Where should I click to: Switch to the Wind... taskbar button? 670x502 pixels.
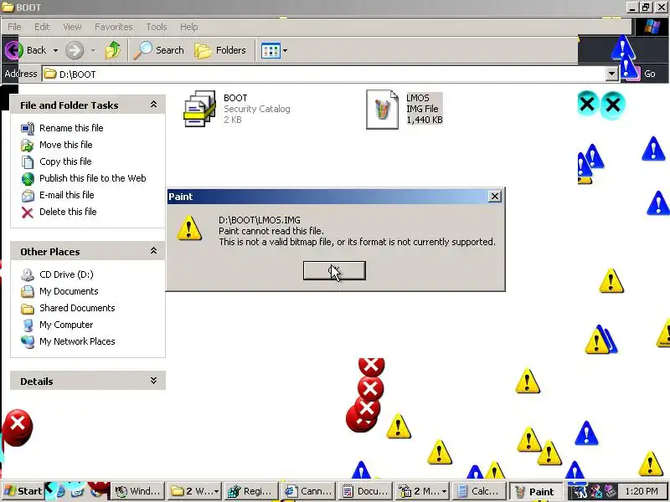[x=137, y=491]
